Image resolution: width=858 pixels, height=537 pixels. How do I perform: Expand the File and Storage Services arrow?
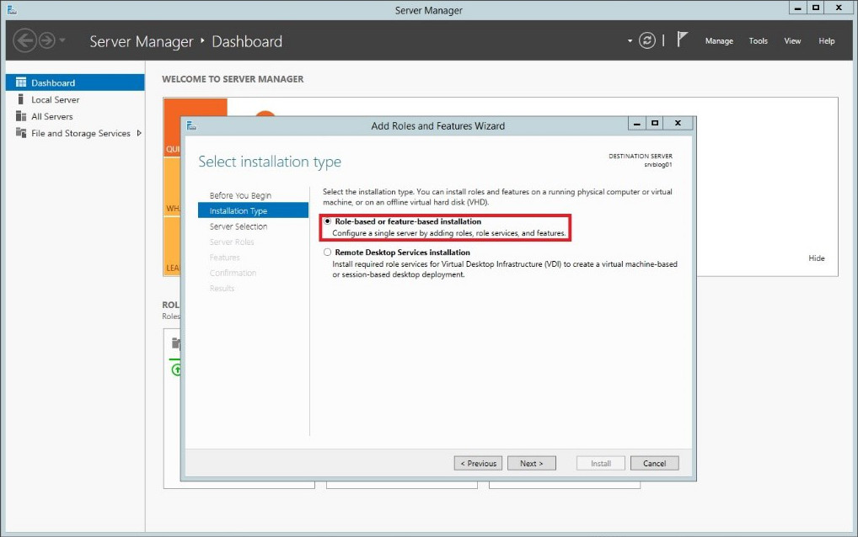(x=139, y=133)
